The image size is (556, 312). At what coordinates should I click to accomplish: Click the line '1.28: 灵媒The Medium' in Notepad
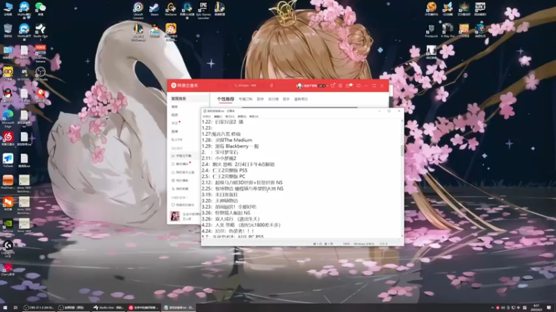click(x=227, y=140)
